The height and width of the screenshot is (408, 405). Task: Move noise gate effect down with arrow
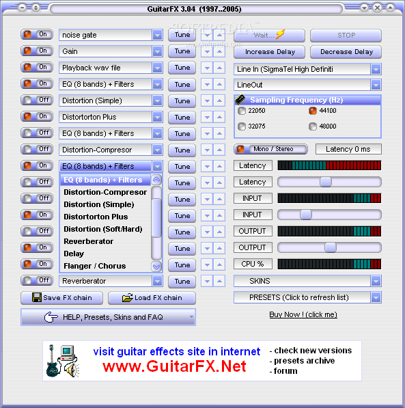pos(207,35)
